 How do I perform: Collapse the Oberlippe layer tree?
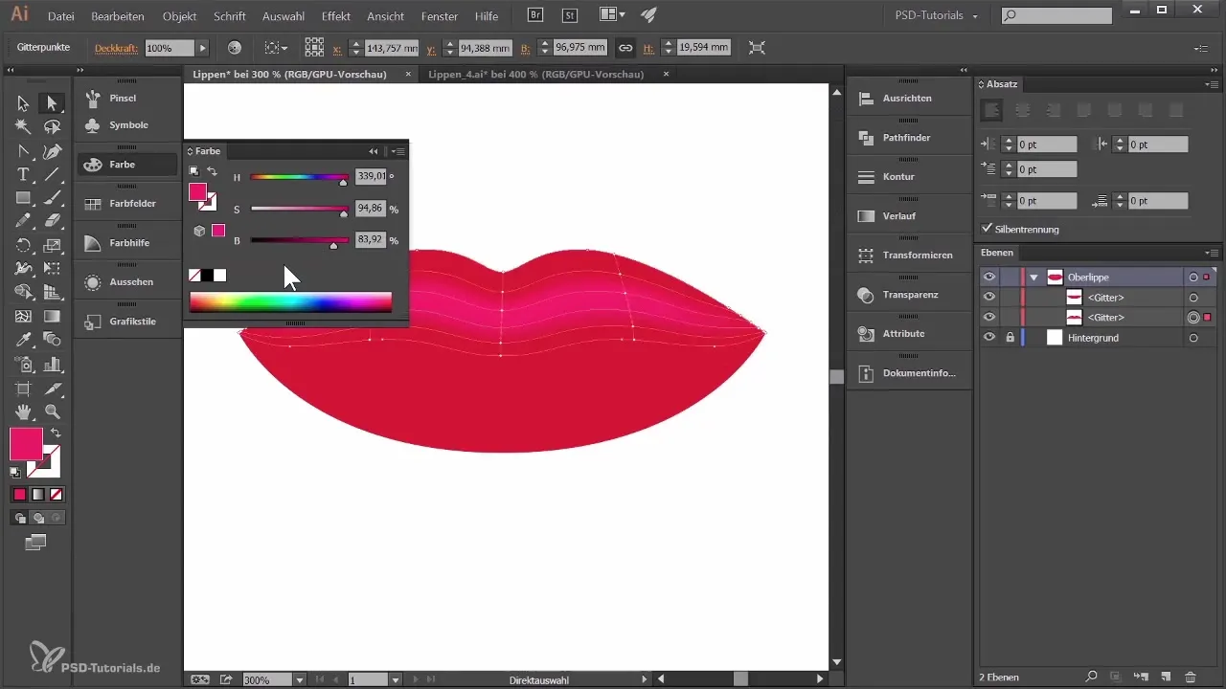coord(1034,277)
